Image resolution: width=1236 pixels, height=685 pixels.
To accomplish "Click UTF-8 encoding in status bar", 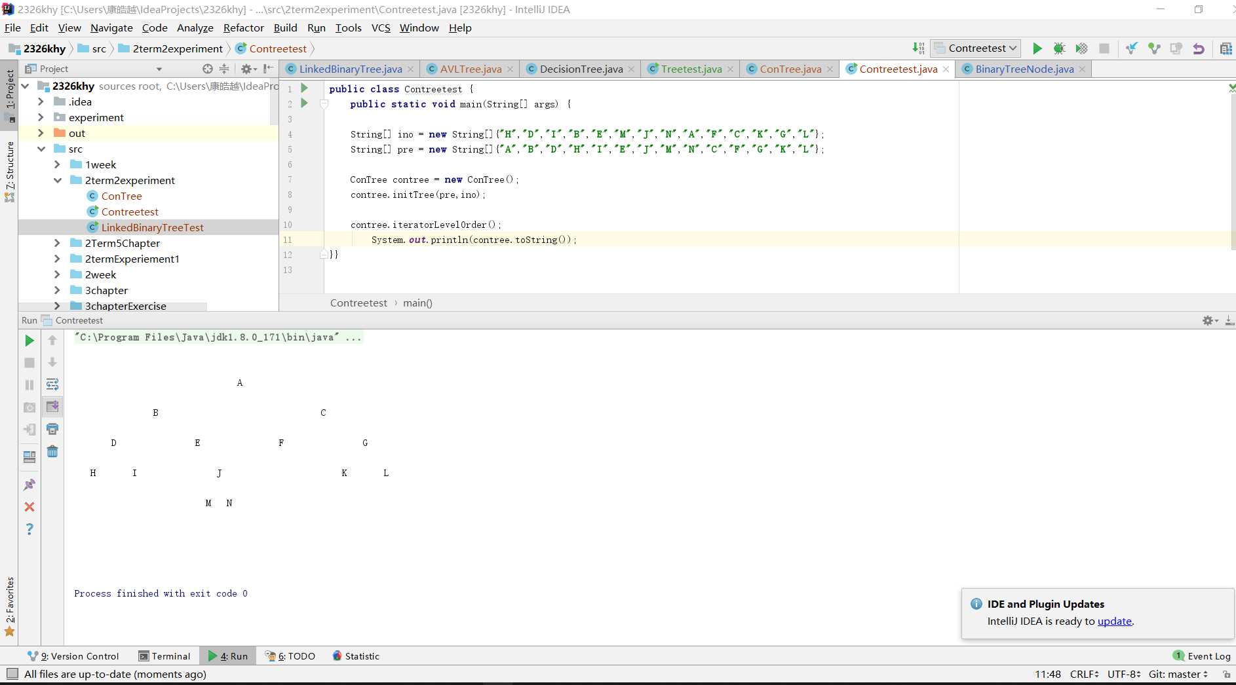I will [x=1124, y=674].
